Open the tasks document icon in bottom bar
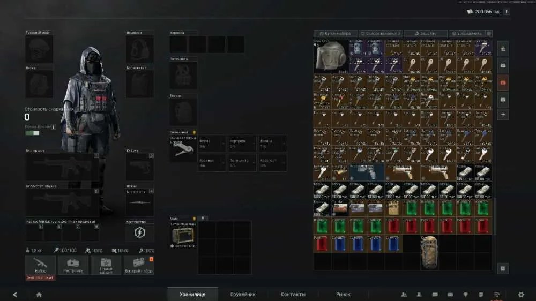Image resolution: width=536 pixels, height=301 pixels. click(x=481, y=295)
